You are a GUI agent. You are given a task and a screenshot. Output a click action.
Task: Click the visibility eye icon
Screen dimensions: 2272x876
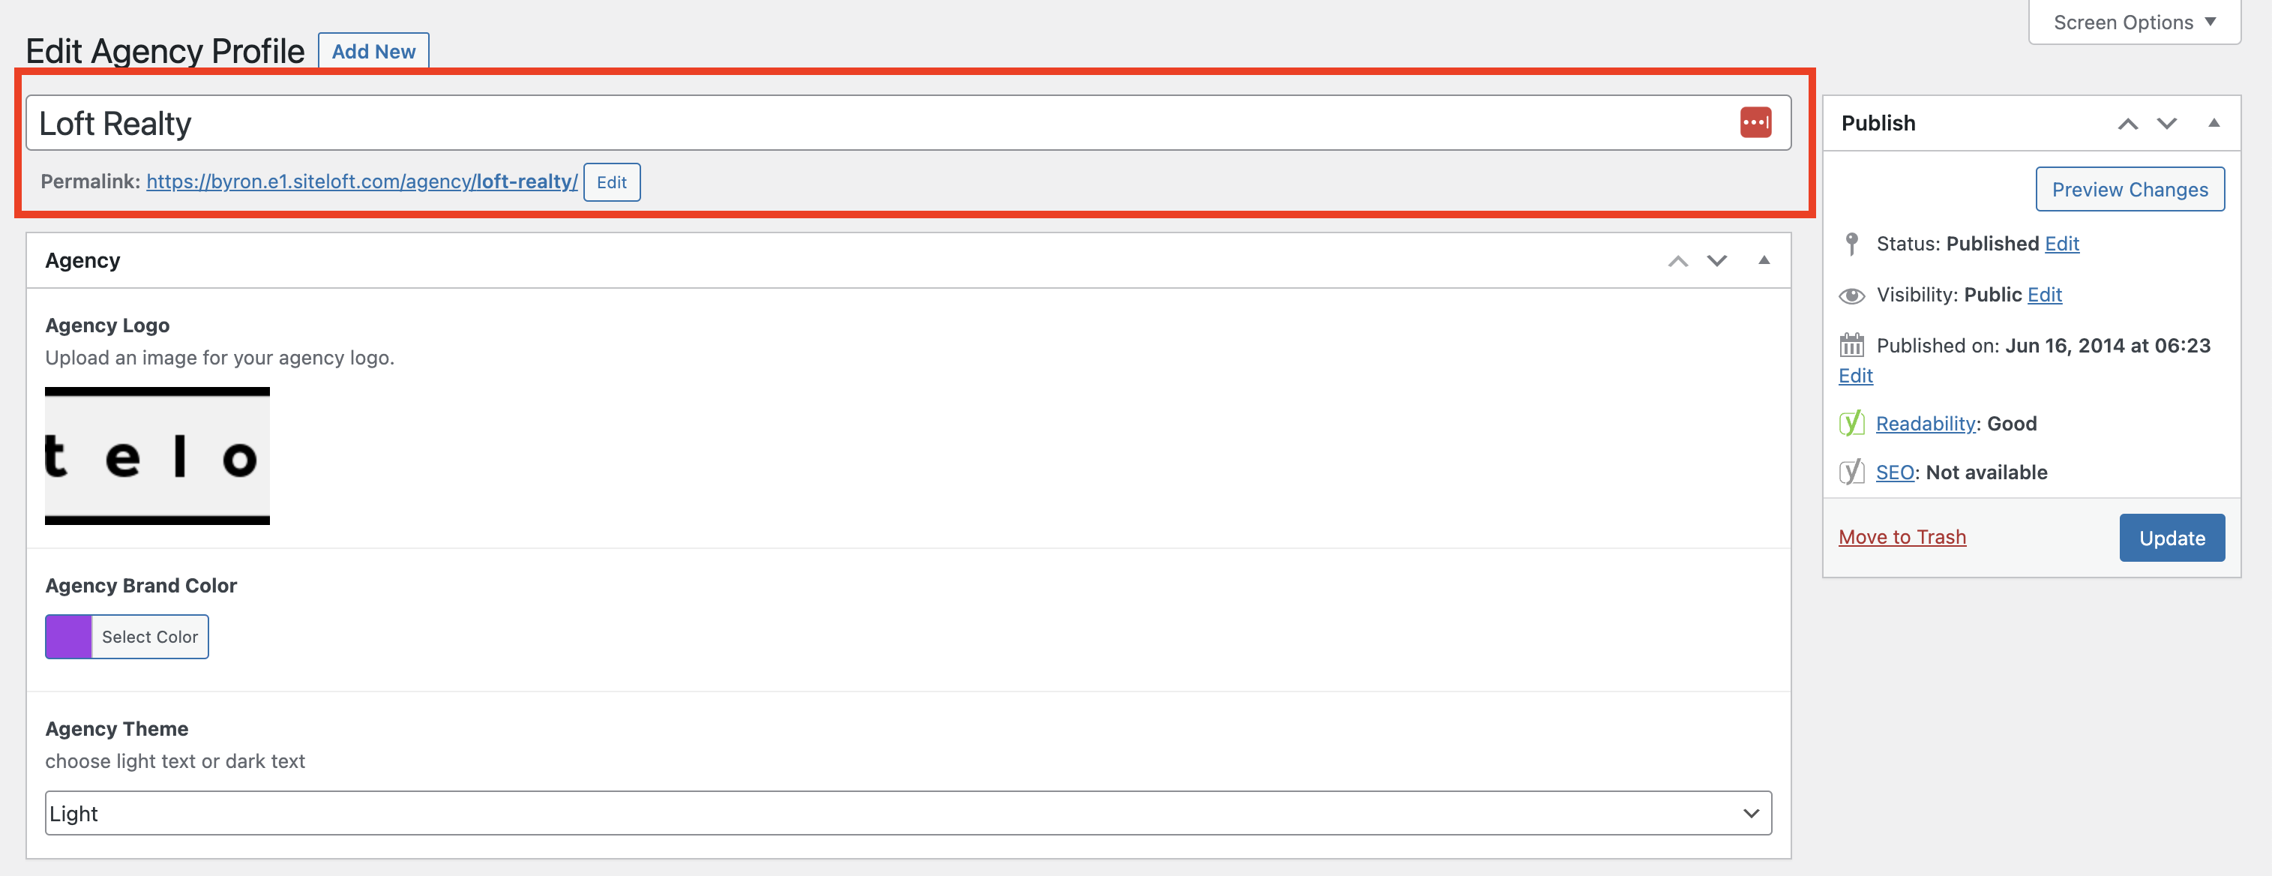point(1851,295)
